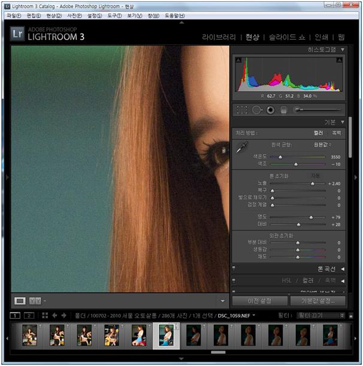Toggle highlight clipping indicator in histogram

(340, 61)
